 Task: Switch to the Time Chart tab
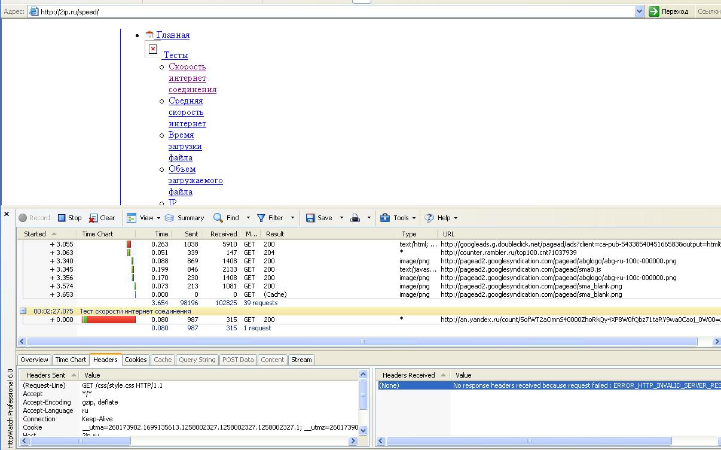71,360
